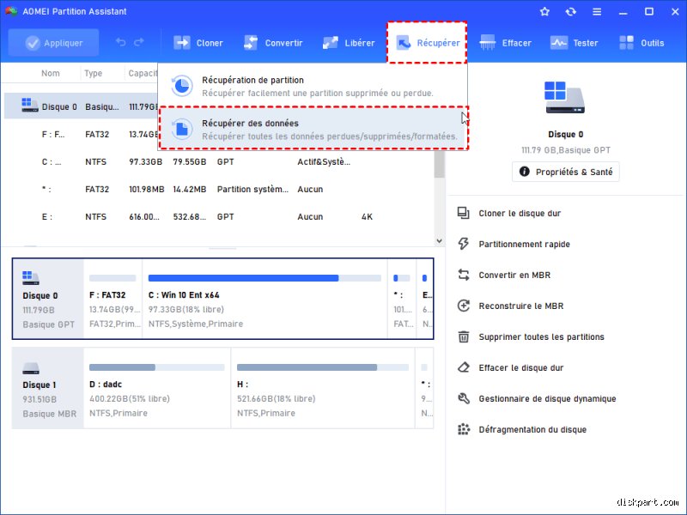The width and height of the screenshot is (687, 515).
Task: Click the D: dadc usage bar
Action: click(157, 367)
